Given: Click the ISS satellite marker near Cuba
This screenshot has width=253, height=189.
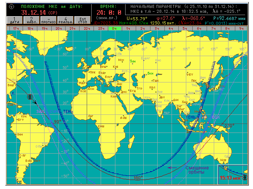Looking at the screenshot, I should pyautogui.click(x=30, y=97).
